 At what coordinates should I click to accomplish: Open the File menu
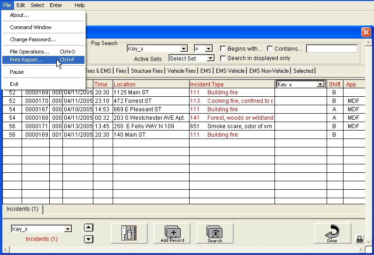point(7,5)
